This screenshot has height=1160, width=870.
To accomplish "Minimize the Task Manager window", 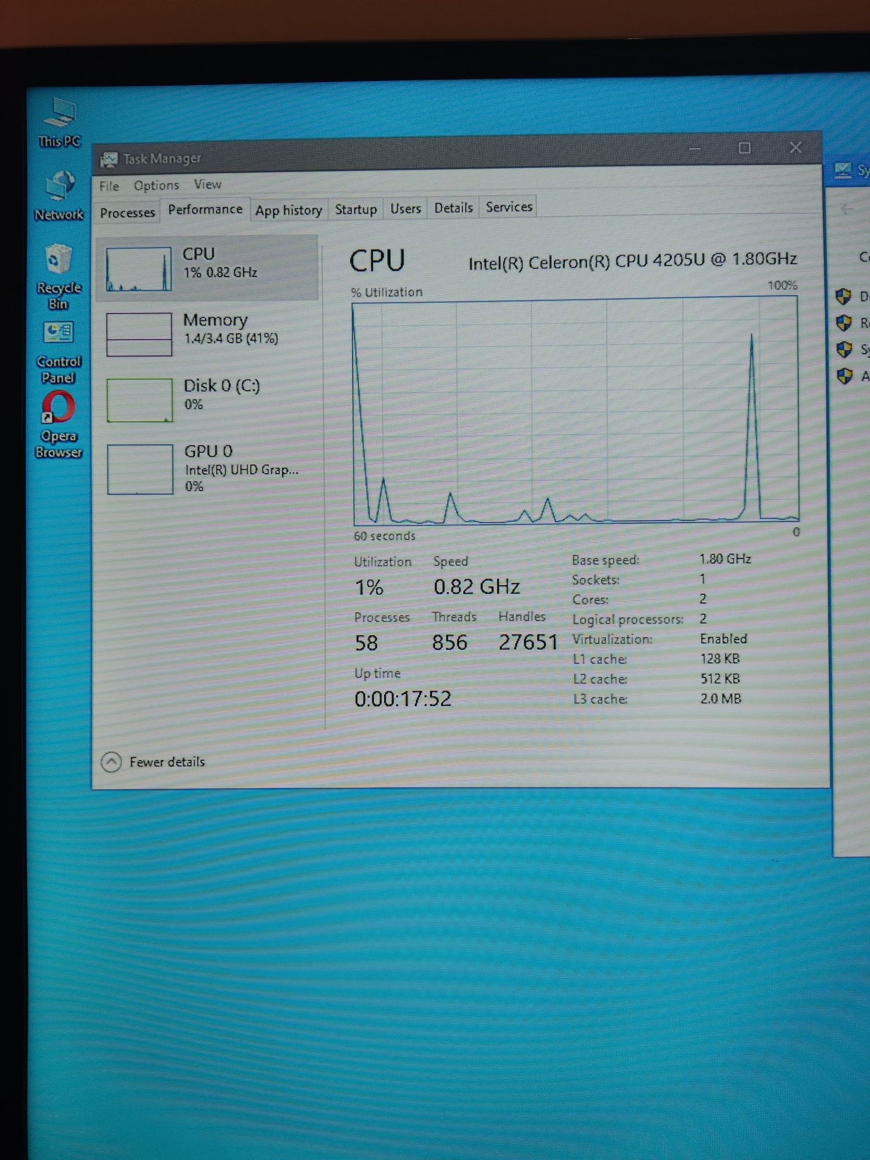I will [695, 149].
